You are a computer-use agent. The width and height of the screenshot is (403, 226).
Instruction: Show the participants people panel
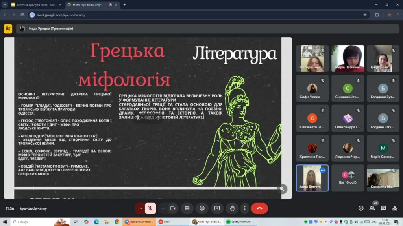[372, 208]
